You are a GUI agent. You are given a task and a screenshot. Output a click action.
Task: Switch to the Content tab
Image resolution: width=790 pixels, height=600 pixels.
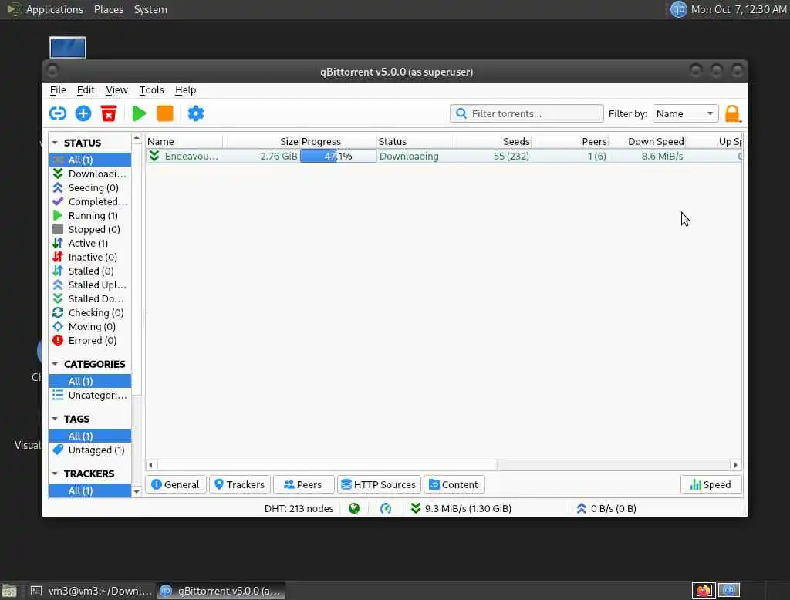click(454, 484)
